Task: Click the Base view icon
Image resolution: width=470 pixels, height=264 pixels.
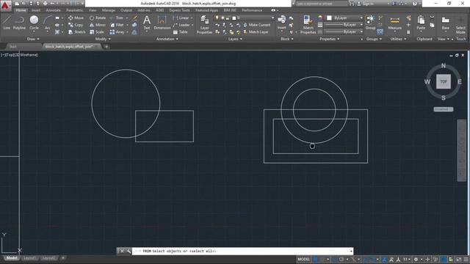Action: point(446,23)
